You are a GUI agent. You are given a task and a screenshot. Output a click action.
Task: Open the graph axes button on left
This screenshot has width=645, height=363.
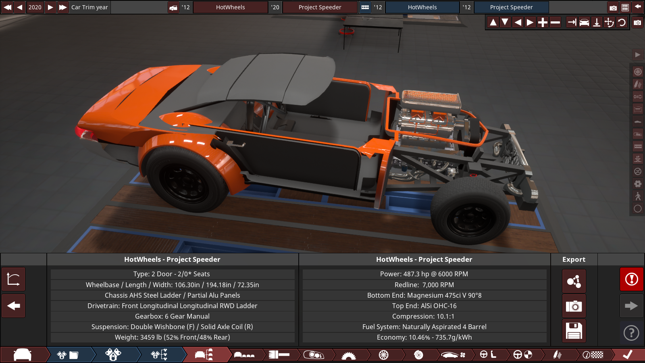click(13, 279)
